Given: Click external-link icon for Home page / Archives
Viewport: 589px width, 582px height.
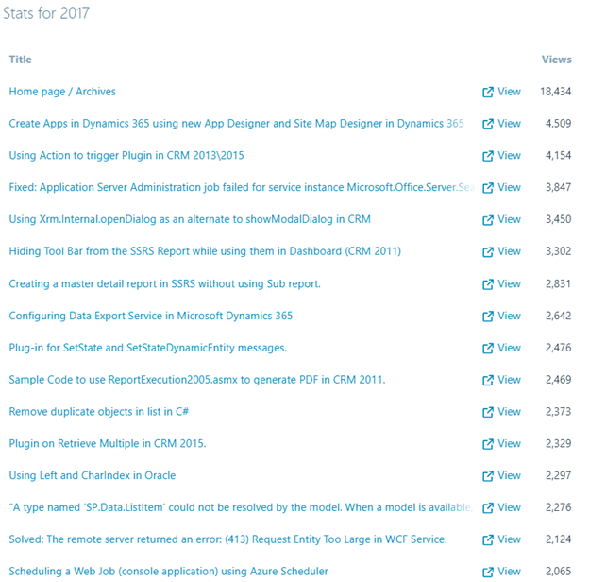Looking at the screenshot, I should click(x=488, y=93).
